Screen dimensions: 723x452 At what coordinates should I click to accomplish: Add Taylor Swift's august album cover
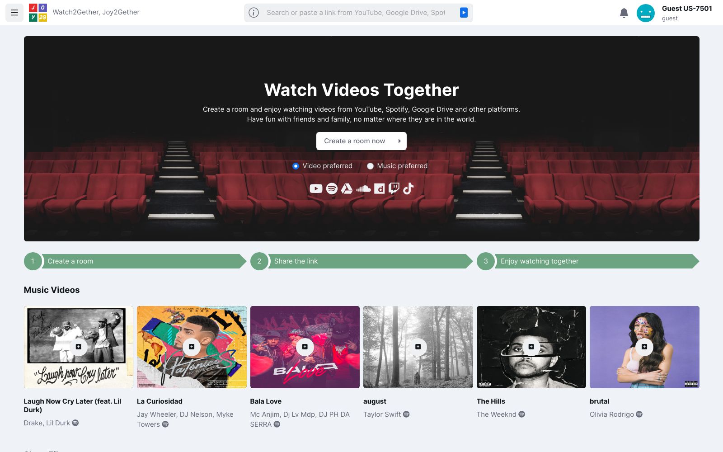[x=418, y=347]
